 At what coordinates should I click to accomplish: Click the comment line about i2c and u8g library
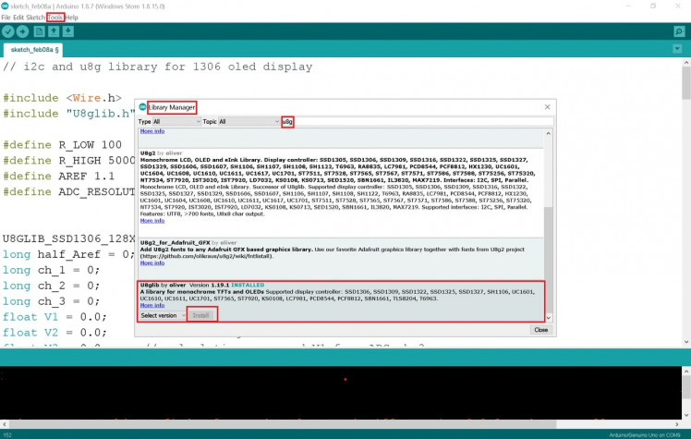157,67
